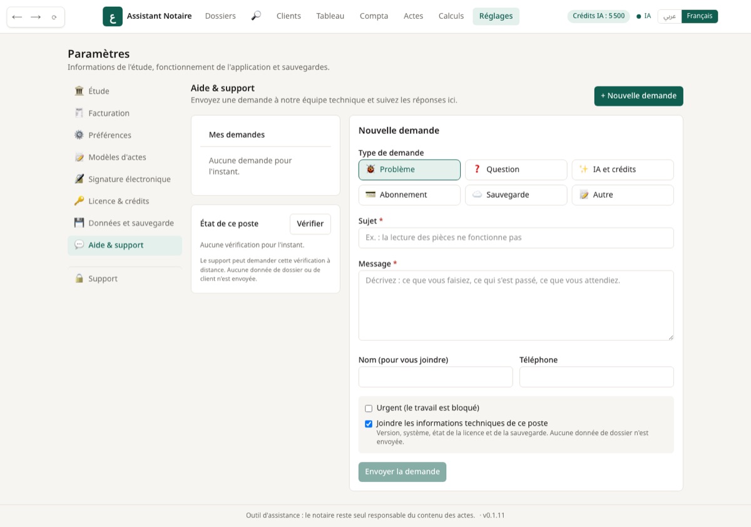This screenshot has height=527, width=751.
Task: Open Données et sauvegarde settings section
Action: tap(125, 223)
